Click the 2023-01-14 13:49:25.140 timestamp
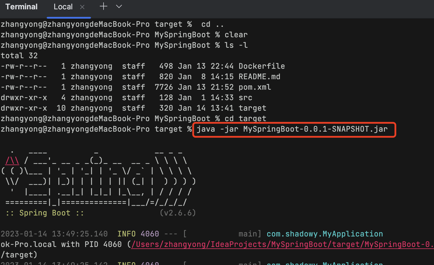Screen dimensions: 434x265 (54, 234)
